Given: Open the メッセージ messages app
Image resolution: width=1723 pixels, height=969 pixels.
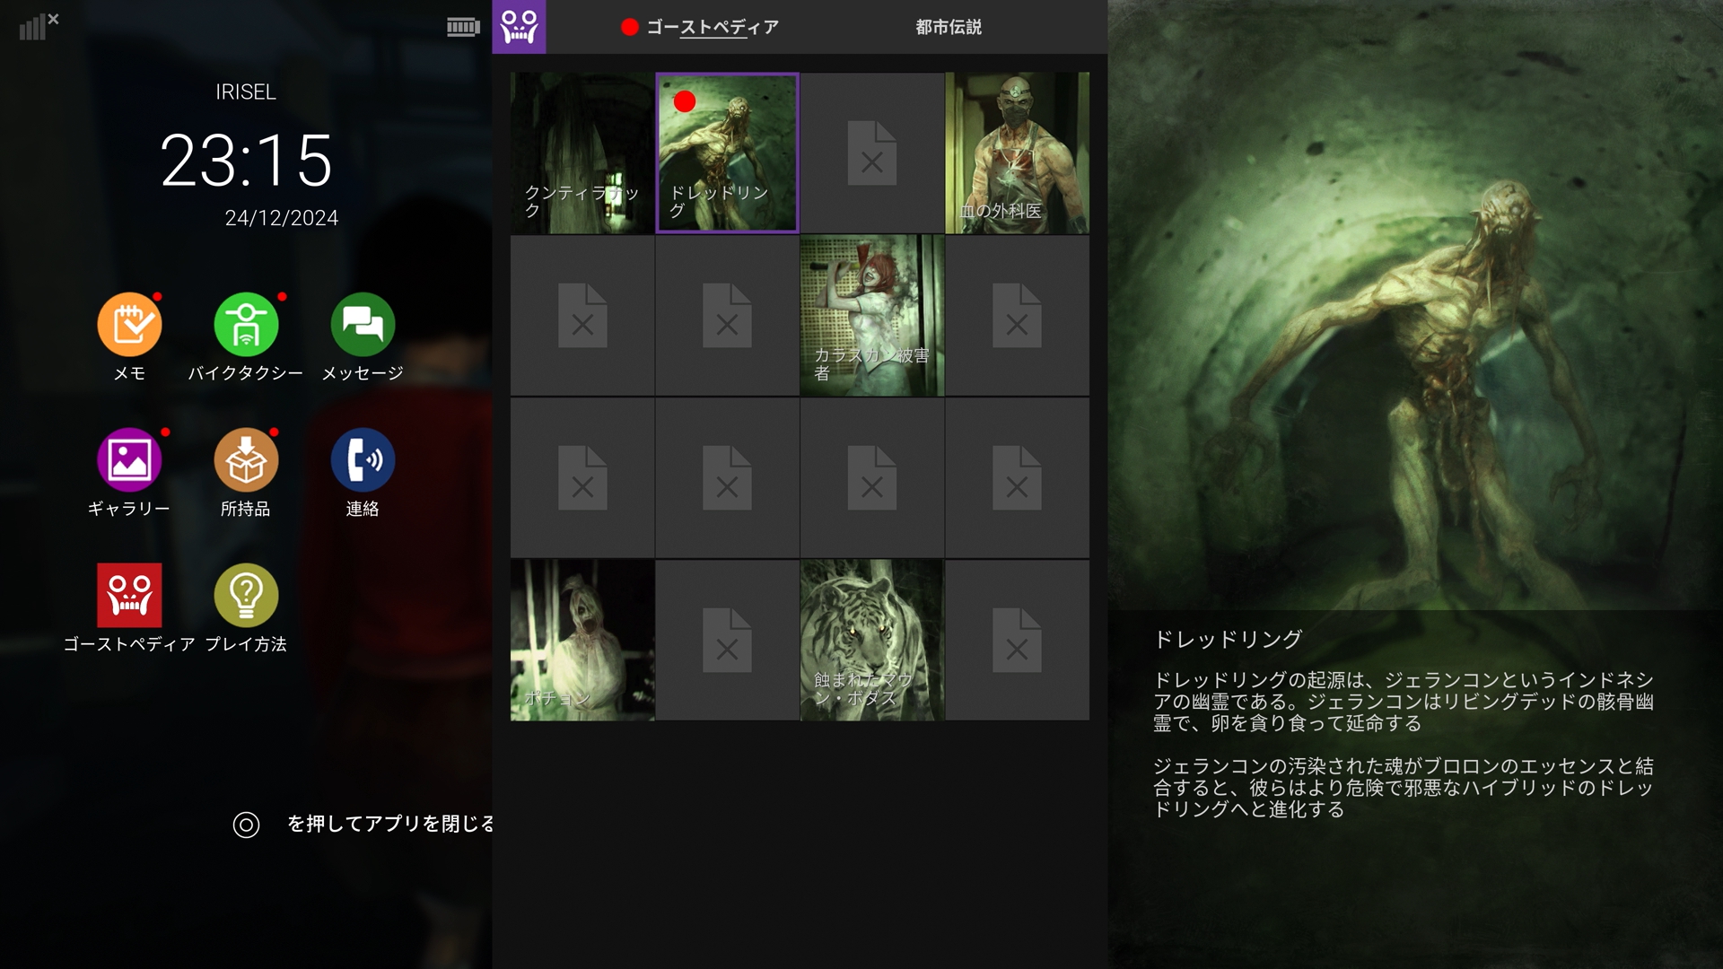Looking at the screenshot, I should pos(363,325).
